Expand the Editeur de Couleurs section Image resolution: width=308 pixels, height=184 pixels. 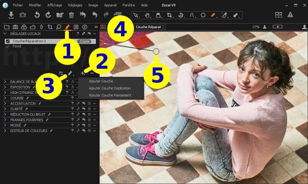(x=5, y=131)
